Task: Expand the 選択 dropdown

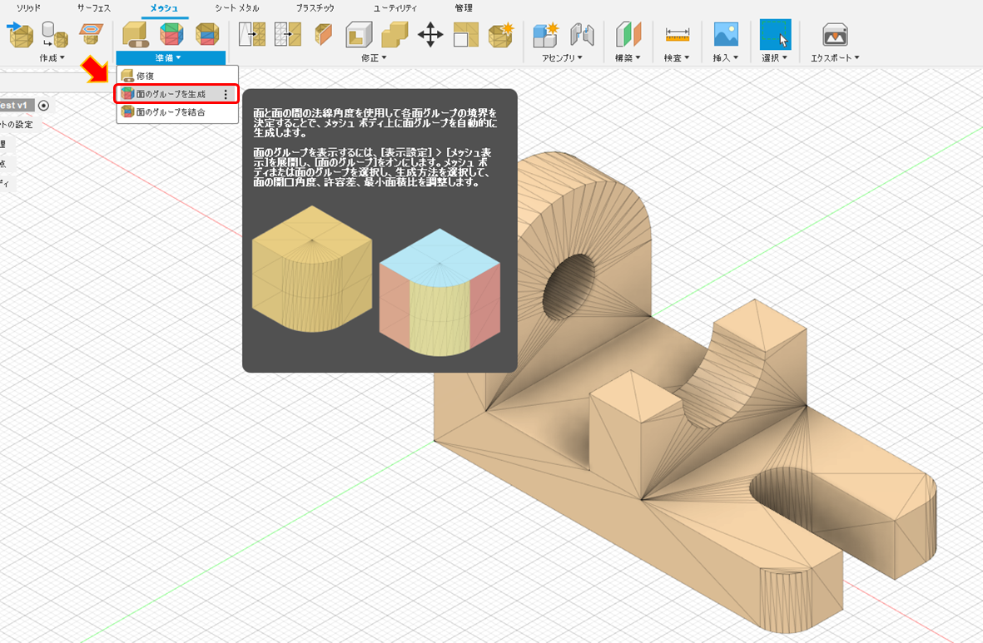Action: click(x=777, y=57)
